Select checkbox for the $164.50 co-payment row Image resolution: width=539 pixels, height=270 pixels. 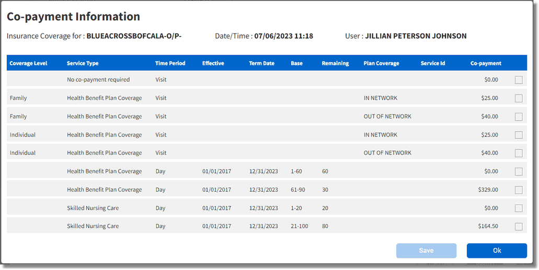pyautogui.click(x=519, y=226)
